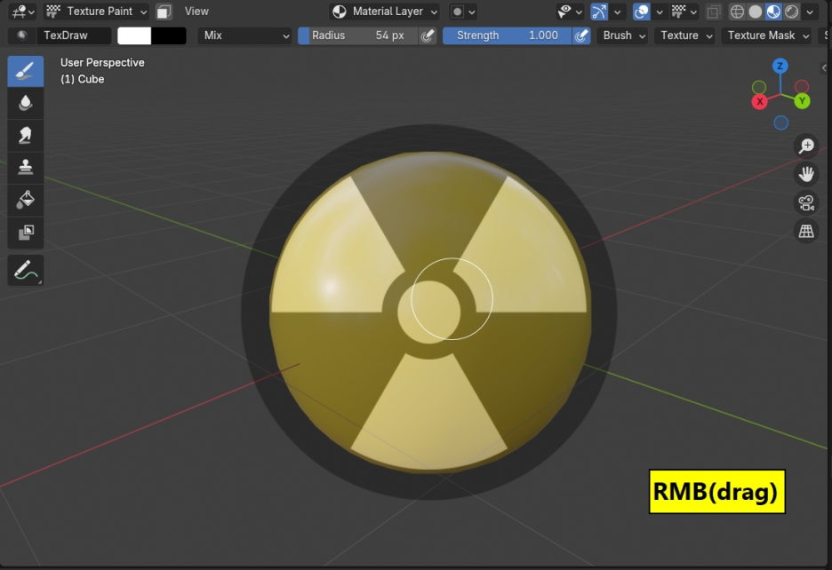The height and width of the screenshot is (570, 832).
Task: Open the viewport shading options dropdown
Action: point(810,12)
